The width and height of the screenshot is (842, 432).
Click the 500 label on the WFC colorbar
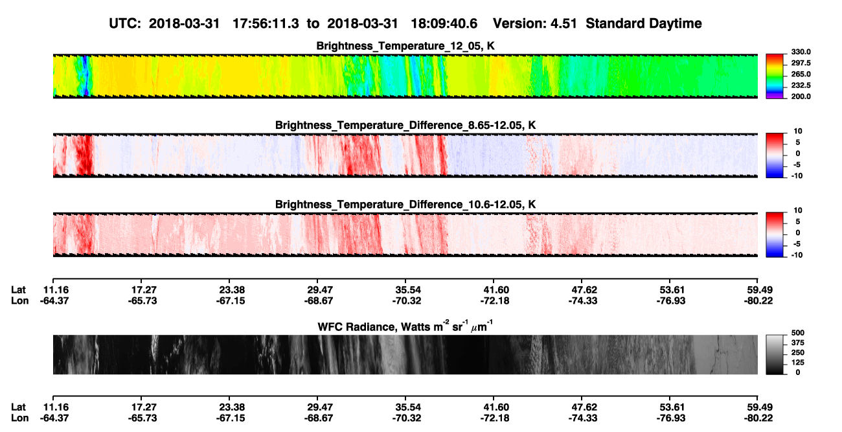click(x=798, y=332)
